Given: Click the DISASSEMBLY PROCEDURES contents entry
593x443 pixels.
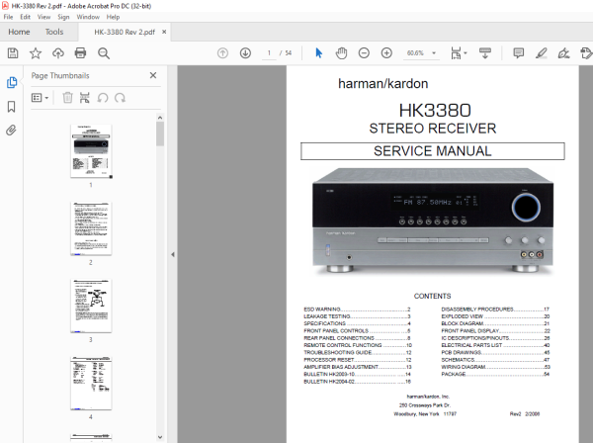Looking at the screenshot, I should pyautogui.click(x=495, y=310).
